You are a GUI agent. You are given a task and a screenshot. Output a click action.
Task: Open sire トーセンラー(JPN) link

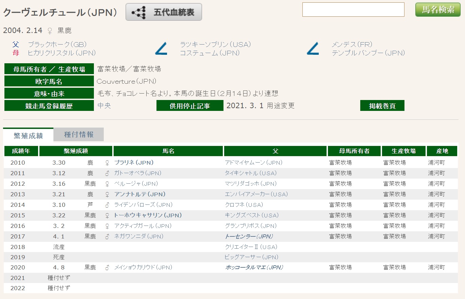point(249,236)
